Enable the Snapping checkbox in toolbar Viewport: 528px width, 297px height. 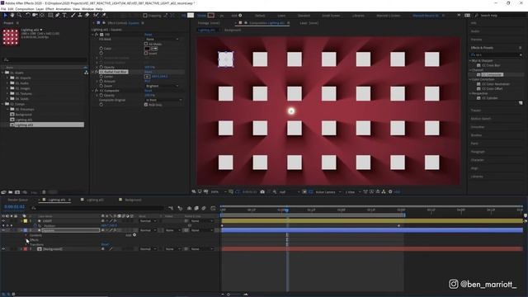click(145, 16)
